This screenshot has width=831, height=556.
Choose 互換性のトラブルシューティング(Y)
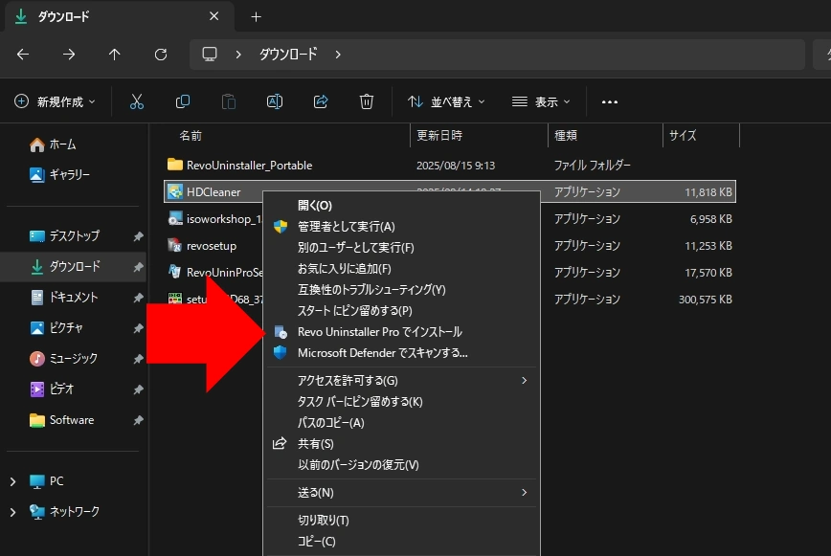402,290
